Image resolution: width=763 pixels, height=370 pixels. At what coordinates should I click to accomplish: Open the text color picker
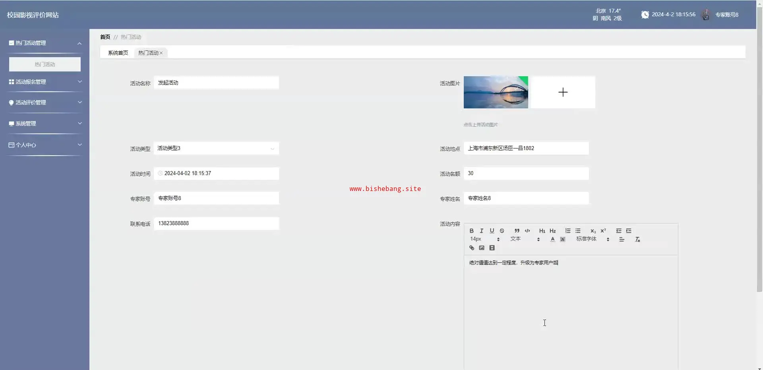[x=552, y=239]
